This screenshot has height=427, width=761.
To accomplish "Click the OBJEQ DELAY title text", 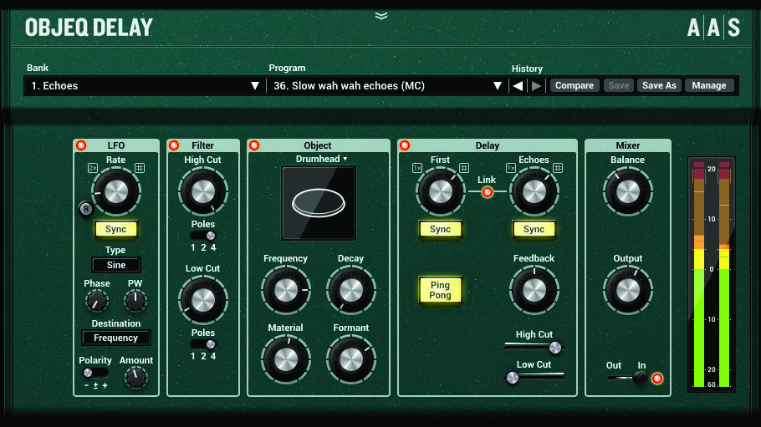I will (89, 28).
